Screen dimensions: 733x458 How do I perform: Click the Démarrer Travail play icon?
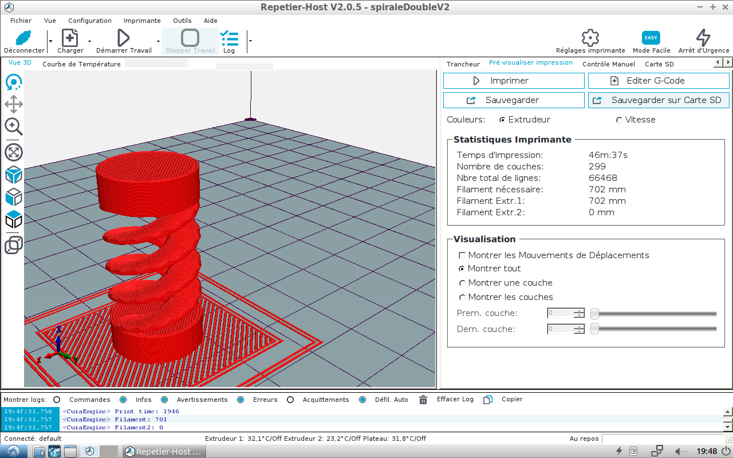coord(123,38)
